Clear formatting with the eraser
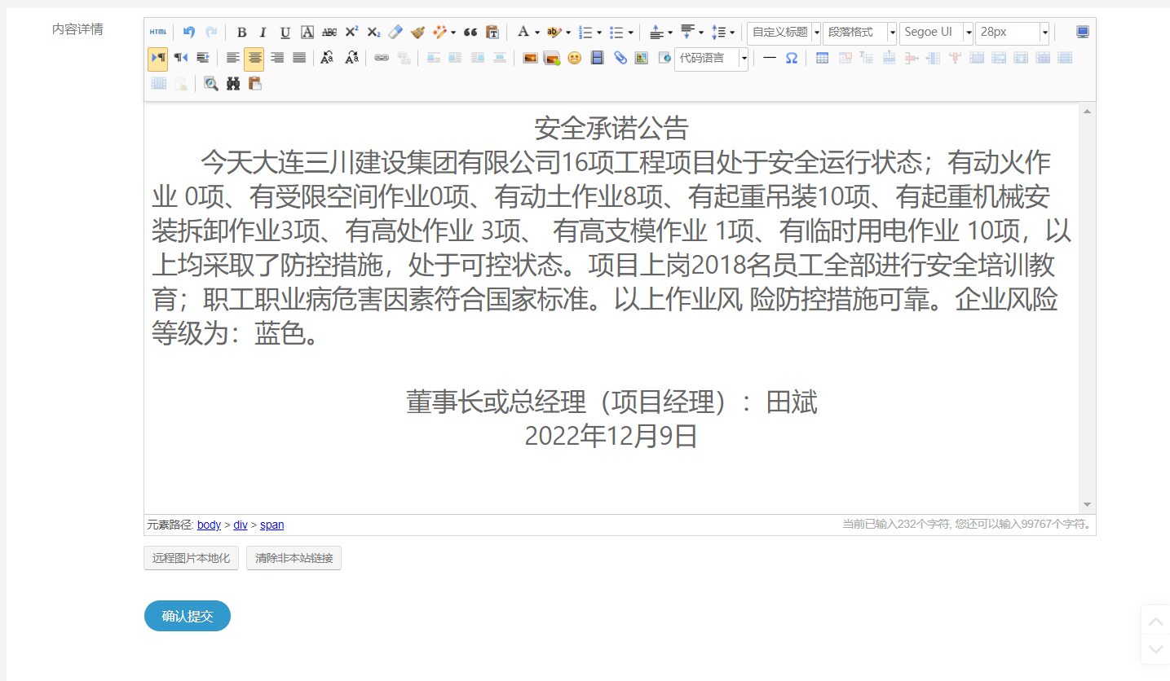This screenshot has height=681, width=1170. click(395, 33)
